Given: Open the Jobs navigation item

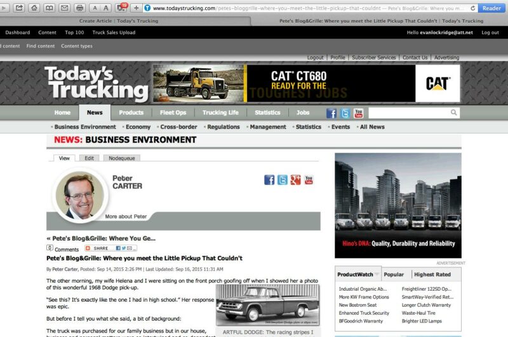Looking at the screenshot, I should (303, 113).
